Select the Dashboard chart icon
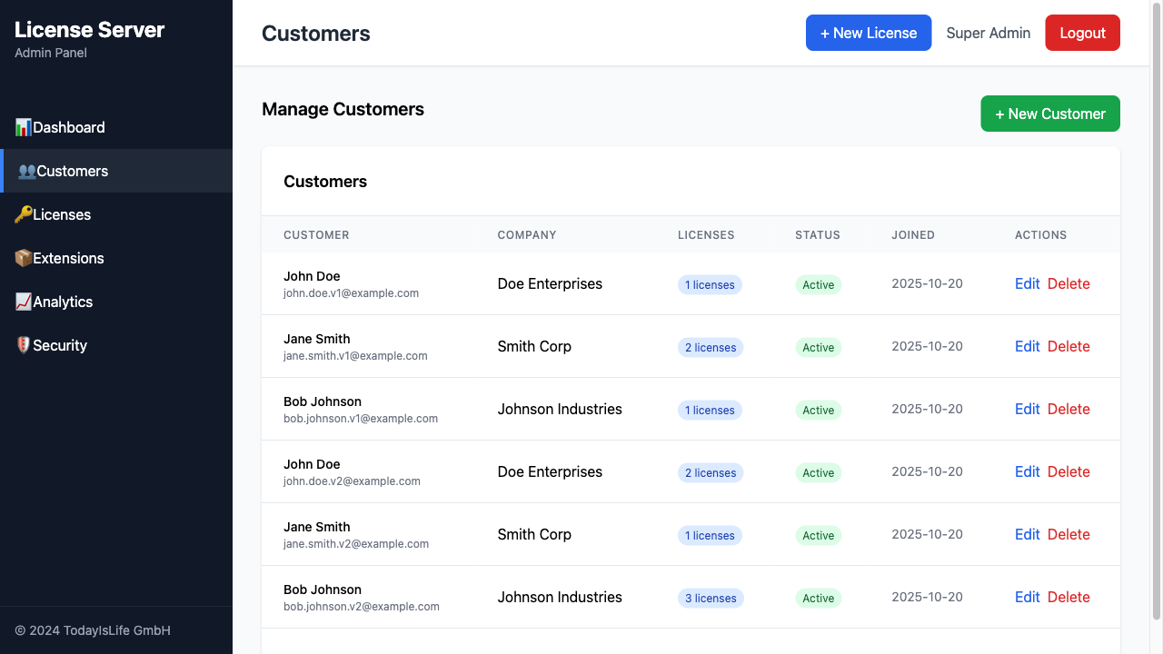Screen dimensions: 1163x654 click(22, 127)
